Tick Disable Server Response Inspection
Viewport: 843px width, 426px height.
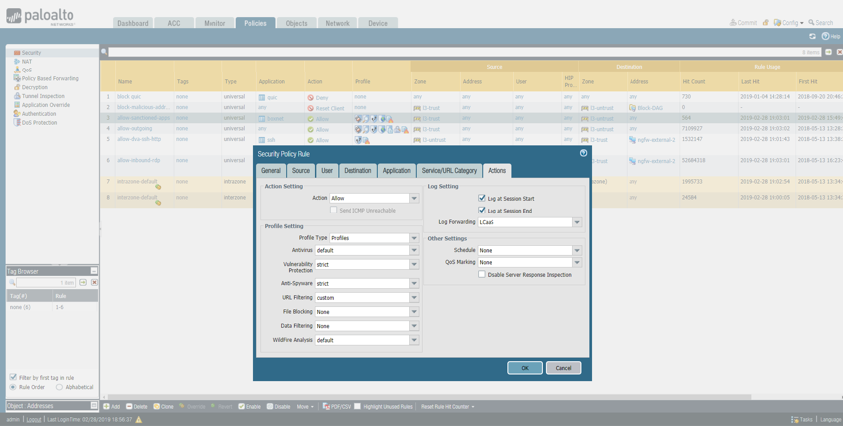pos(482,274)
